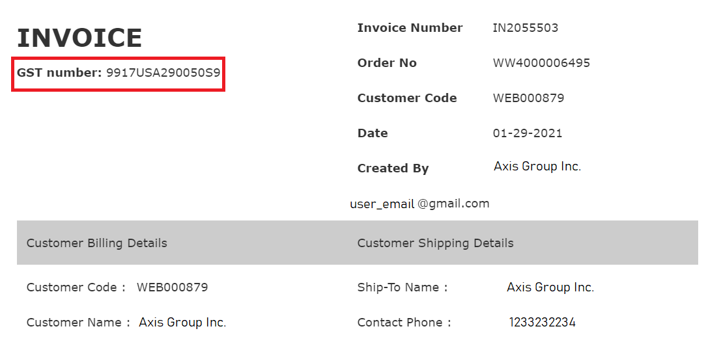Select WEB000879 in the billing details section
Screen dimensions: 706x346
(x=172, y=287)
